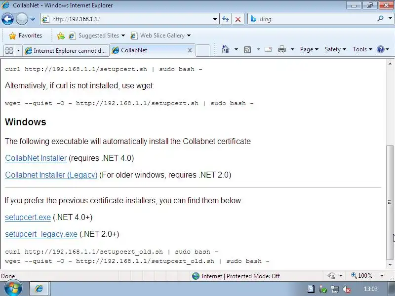Open the recent pages dropdown arrow

coord(33,19)
